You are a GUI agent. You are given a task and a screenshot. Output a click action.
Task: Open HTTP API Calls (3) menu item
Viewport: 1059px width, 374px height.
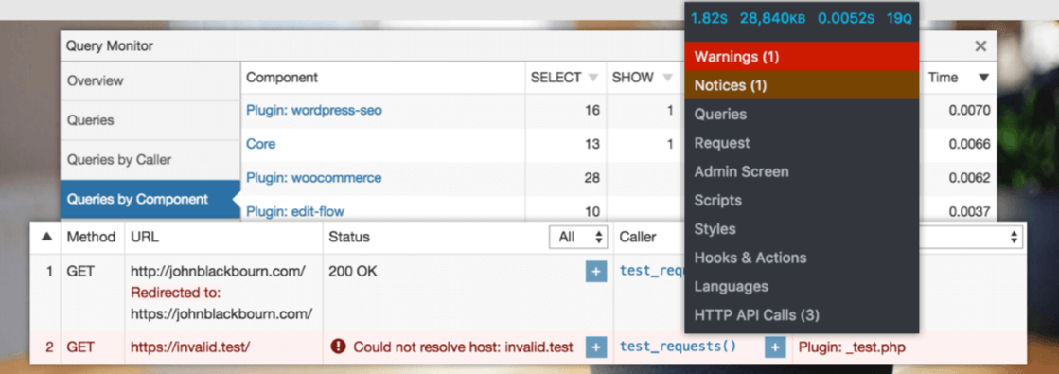(802, 315)
